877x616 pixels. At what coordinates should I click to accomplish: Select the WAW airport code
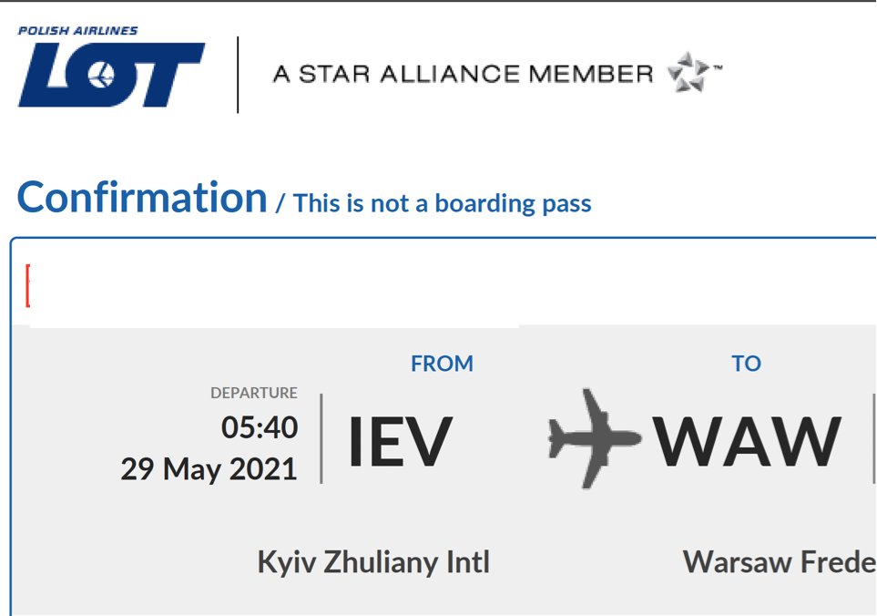pyautogui.click(x=747, y=442)
